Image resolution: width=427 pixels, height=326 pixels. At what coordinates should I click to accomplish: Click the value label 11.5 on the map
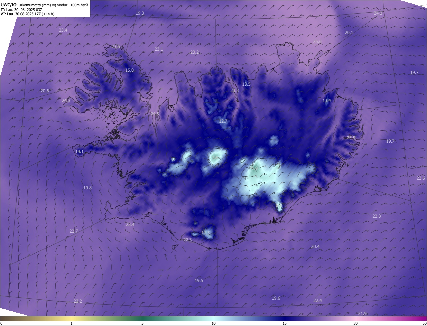coord(206,233)
